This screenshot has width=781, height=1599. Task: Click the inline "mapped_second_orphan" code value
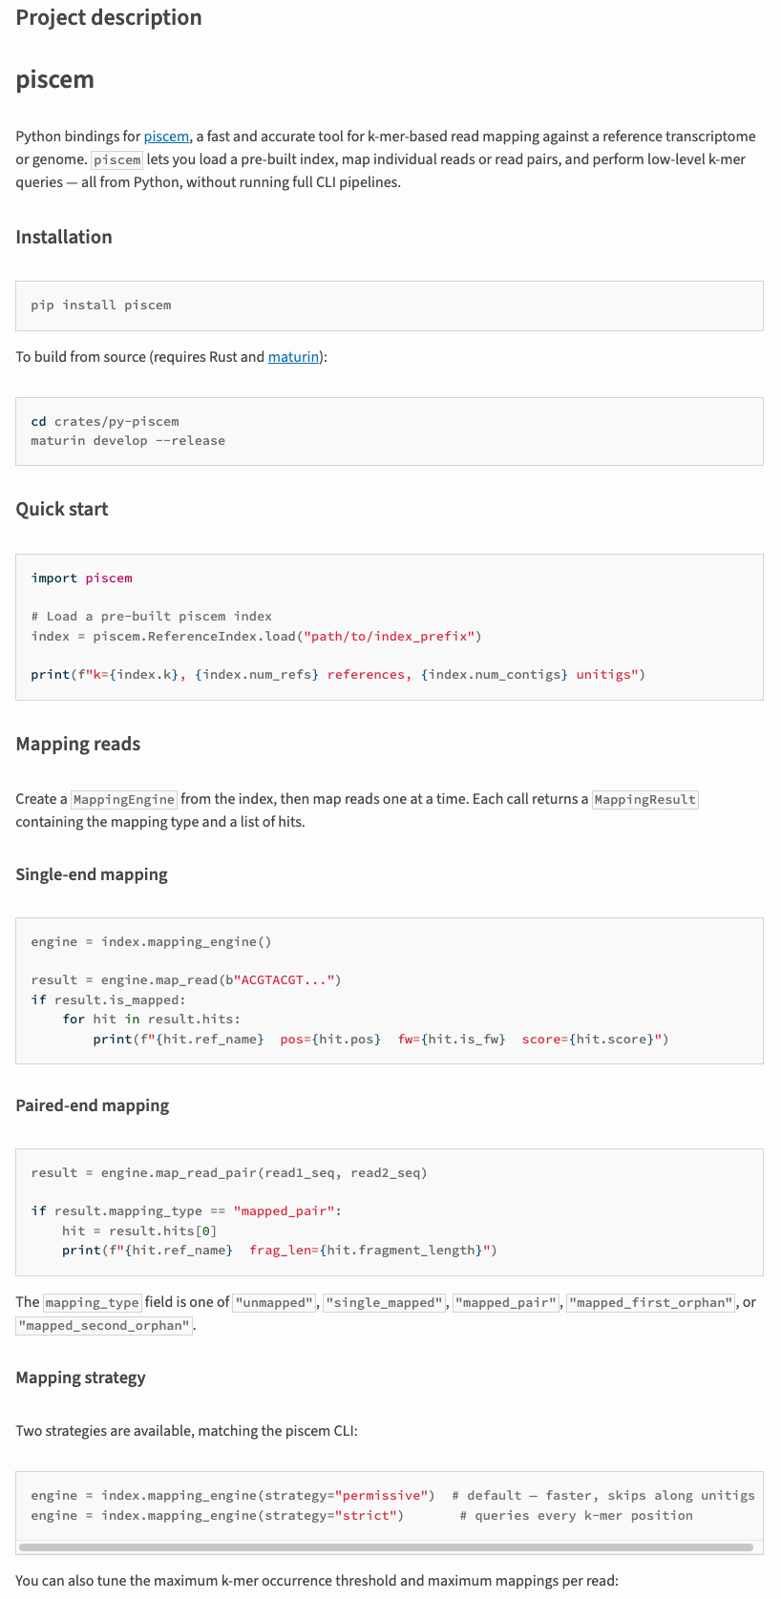point(105,1326)
